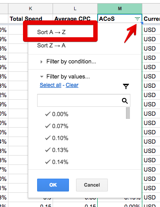
Task: Click the Clear link
Action: tap(72, 85)
